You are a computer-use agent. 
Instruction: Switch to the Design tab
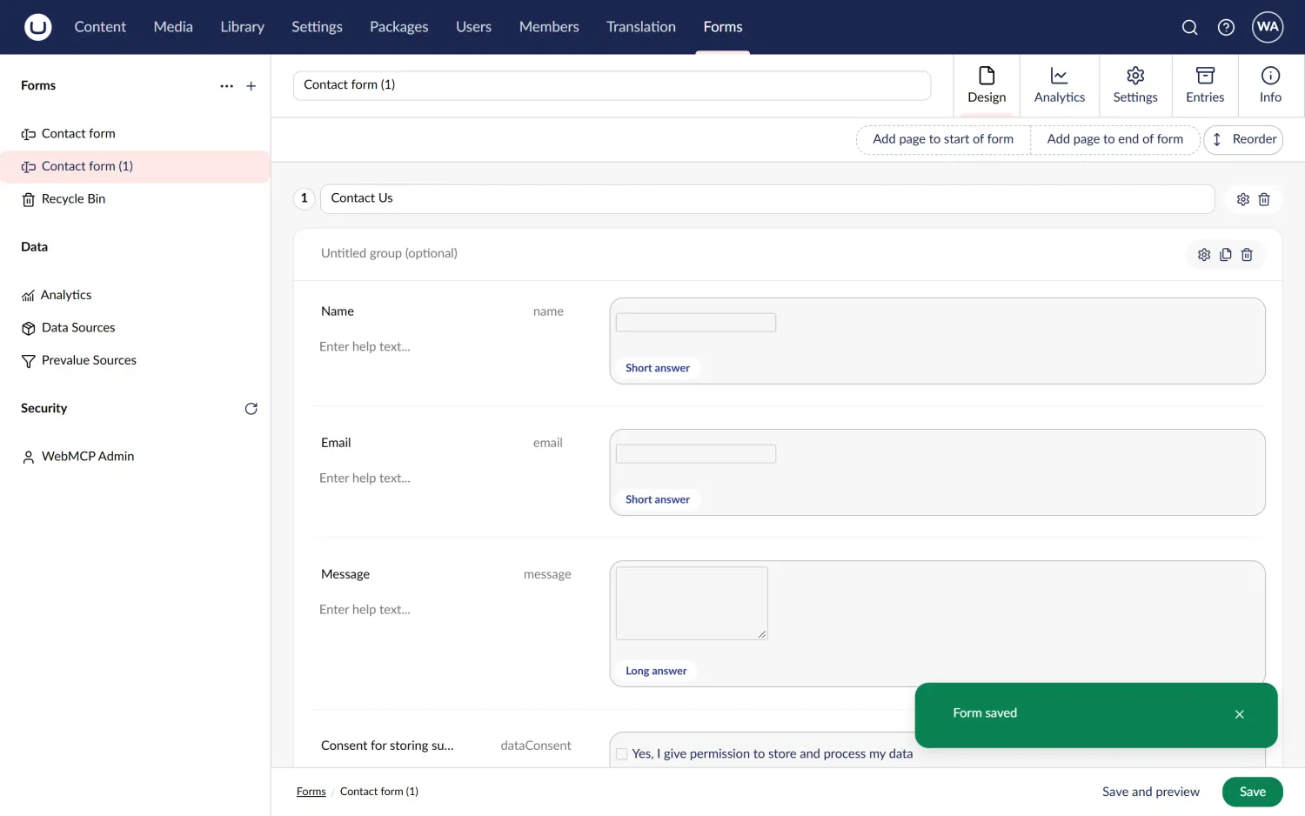point(987,85)
